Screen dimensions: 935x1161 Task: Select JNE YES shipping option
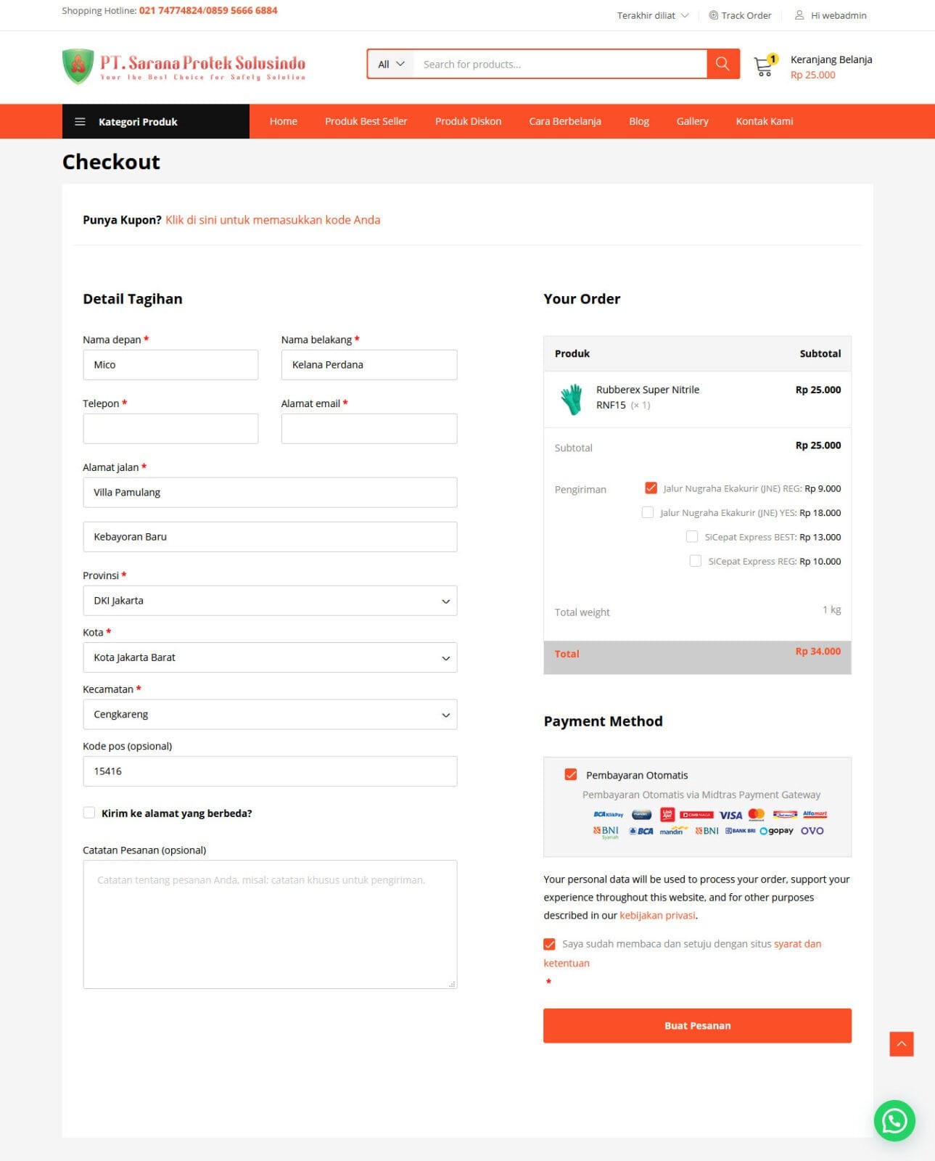648,513
